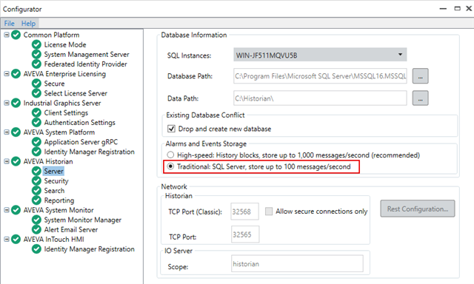
Task: Browse for Database Path with ellipsis button
Action: [420, 76]
